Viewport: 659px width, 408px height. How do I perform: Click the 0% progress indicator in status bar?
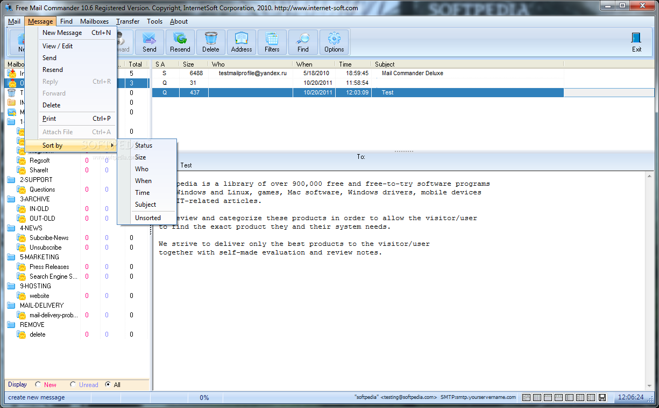pos(204,398)
